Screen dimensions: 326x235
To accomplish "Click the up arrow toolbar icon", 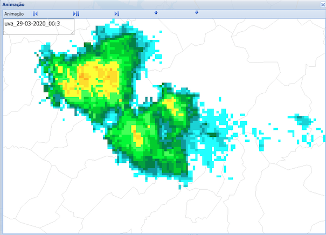I will point(156,13).
